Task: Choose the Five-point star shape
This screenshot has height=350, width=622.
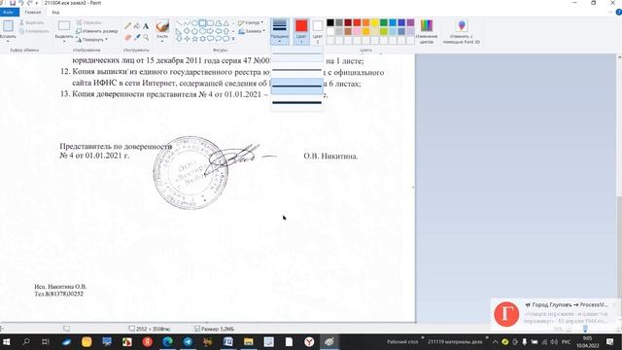Action: (194, 39)
